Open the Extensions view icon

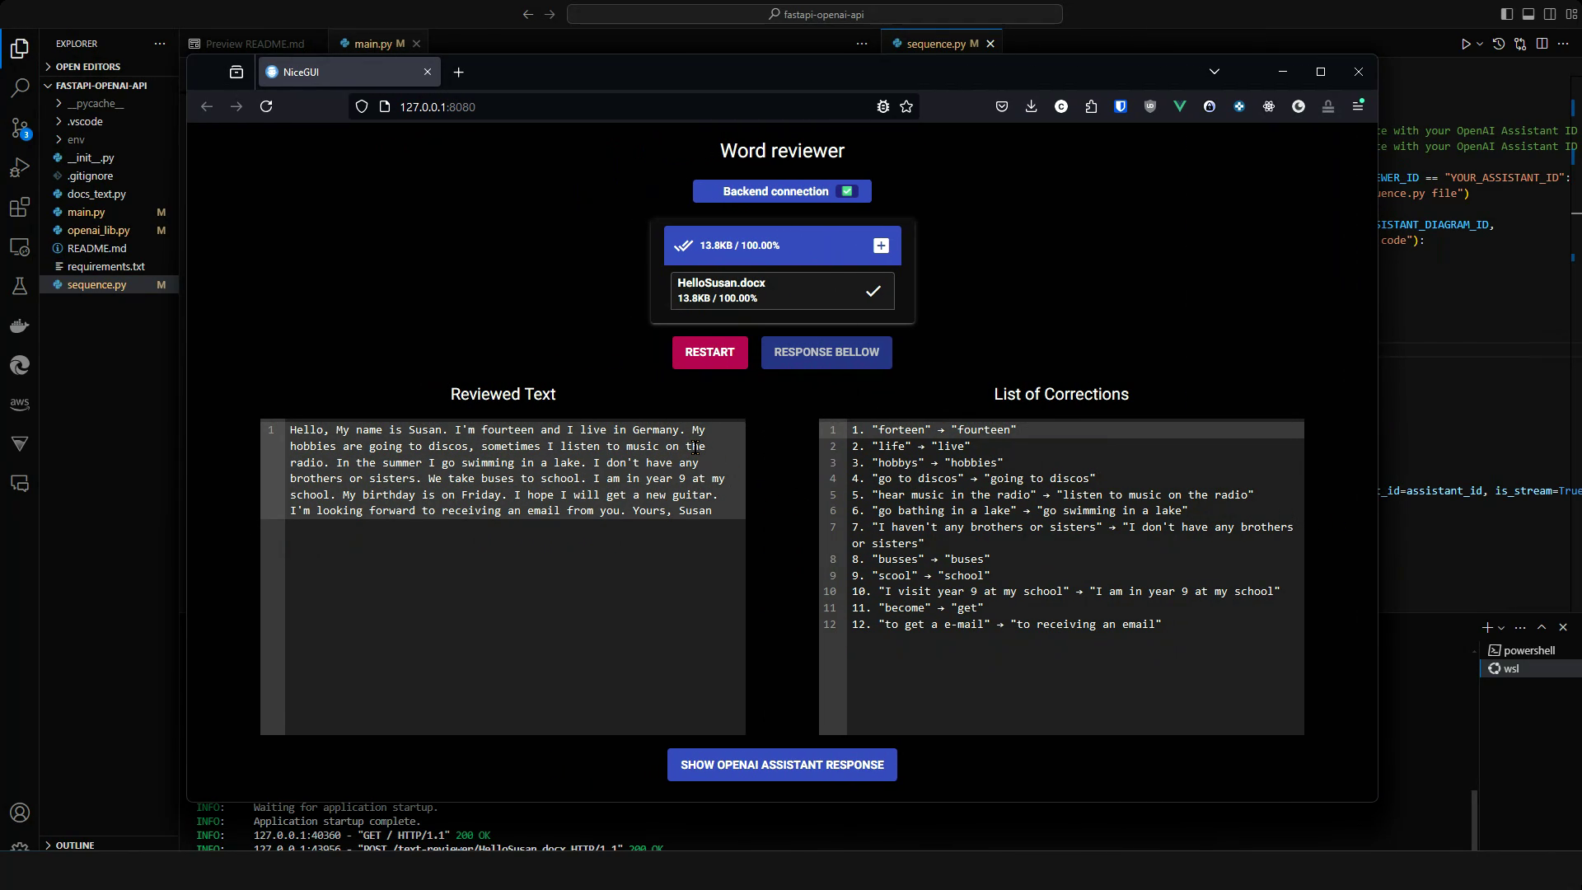[20, 208]
